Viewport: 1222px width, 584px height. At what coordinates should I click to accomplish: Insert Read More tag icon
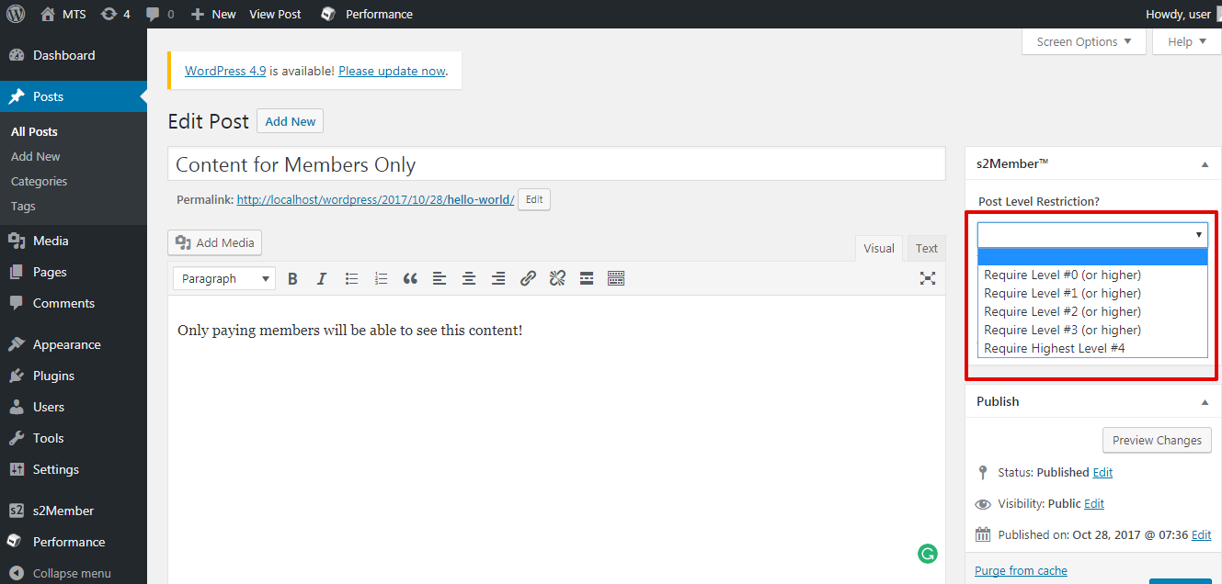click(587, 279)
